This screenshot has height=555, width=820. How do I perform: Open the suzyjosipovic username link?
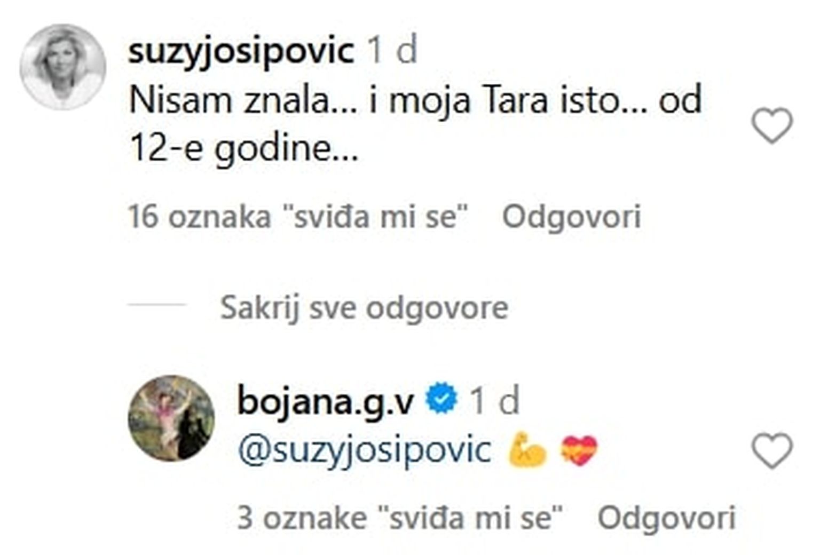[x=241, y=51]
